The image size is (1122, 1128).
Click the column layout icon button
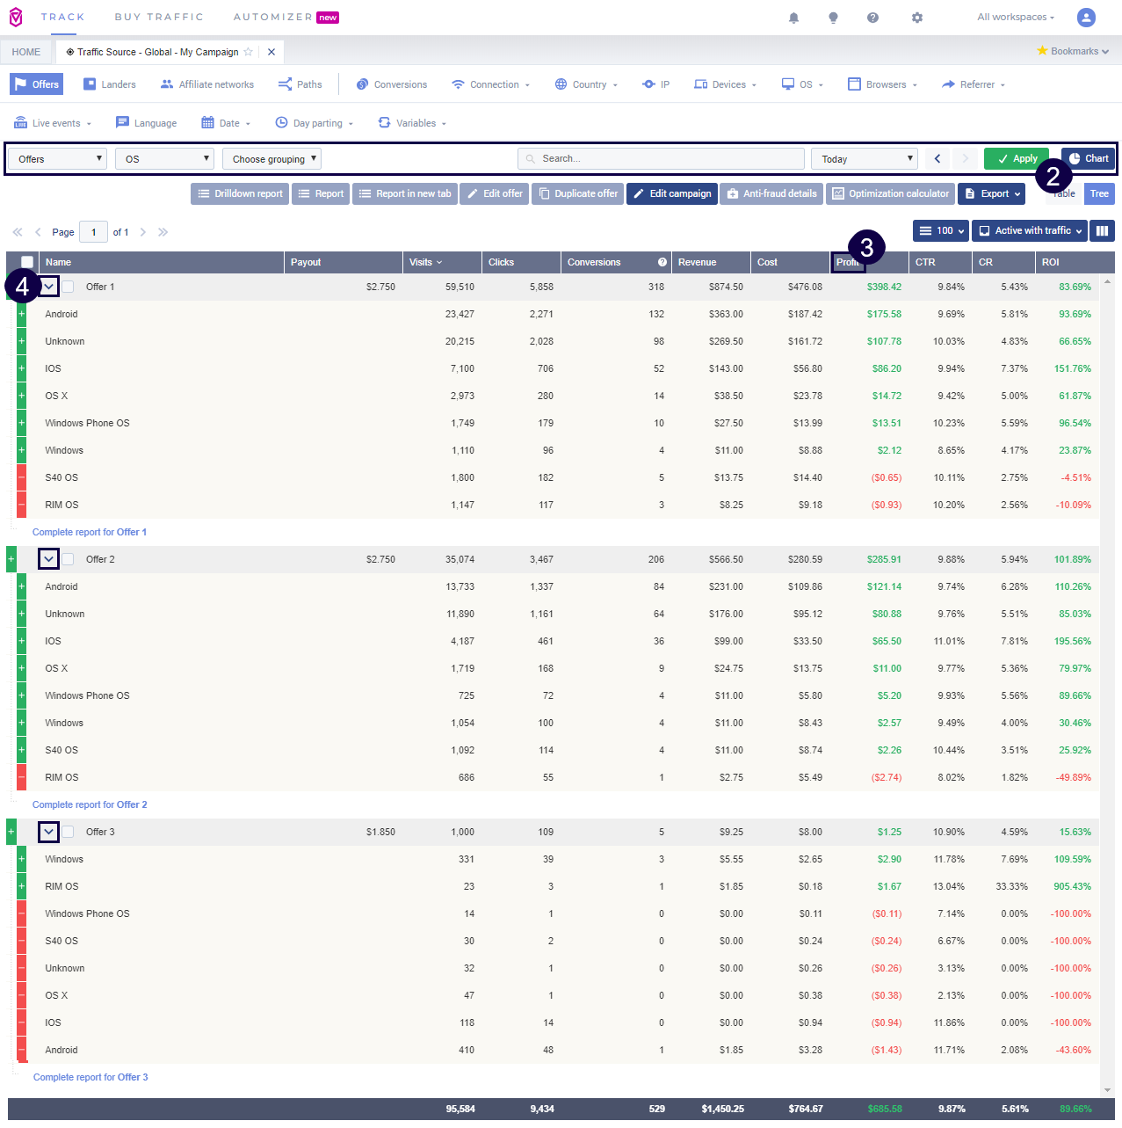click(x=1102, y=230)
